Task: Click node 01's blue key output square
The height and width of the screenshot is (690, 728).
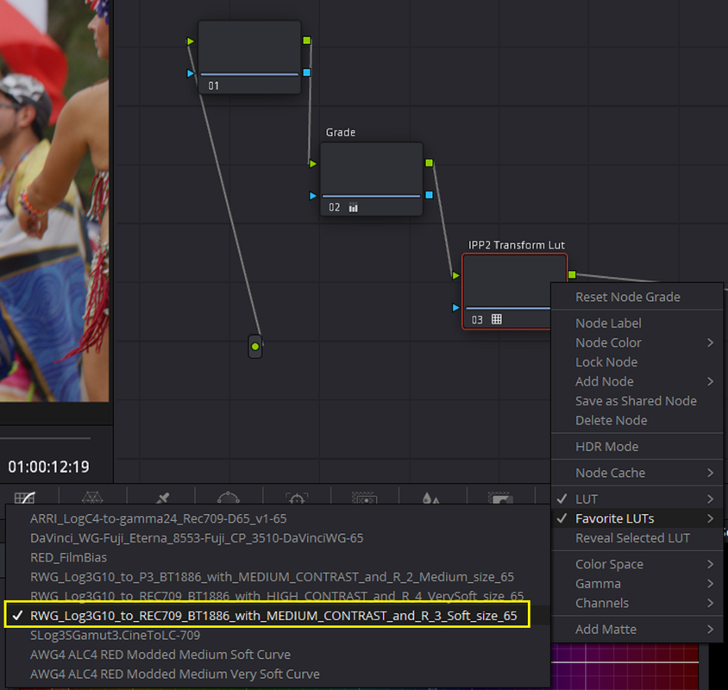Action: 306,72
